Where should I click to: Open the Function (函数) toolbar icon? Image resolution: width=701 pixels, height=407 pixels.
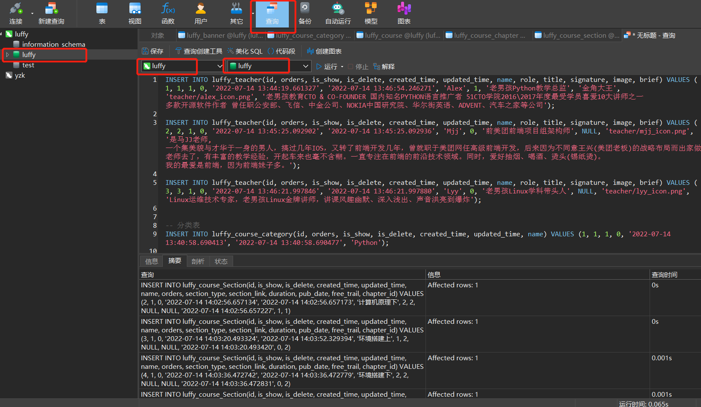pyautogui.click(x=168, y=14)
